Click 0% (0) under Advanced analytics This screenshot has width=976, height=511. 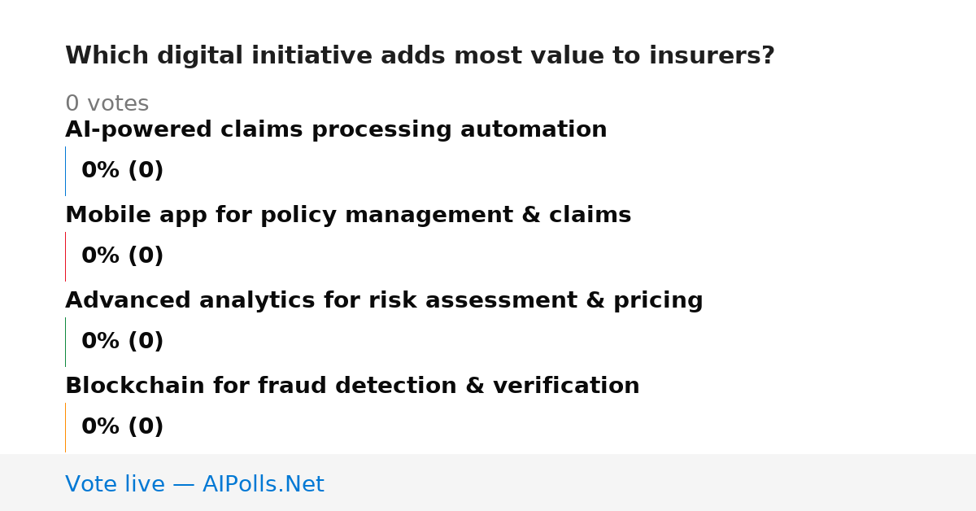pyautogui.click(x=122, y=342)
